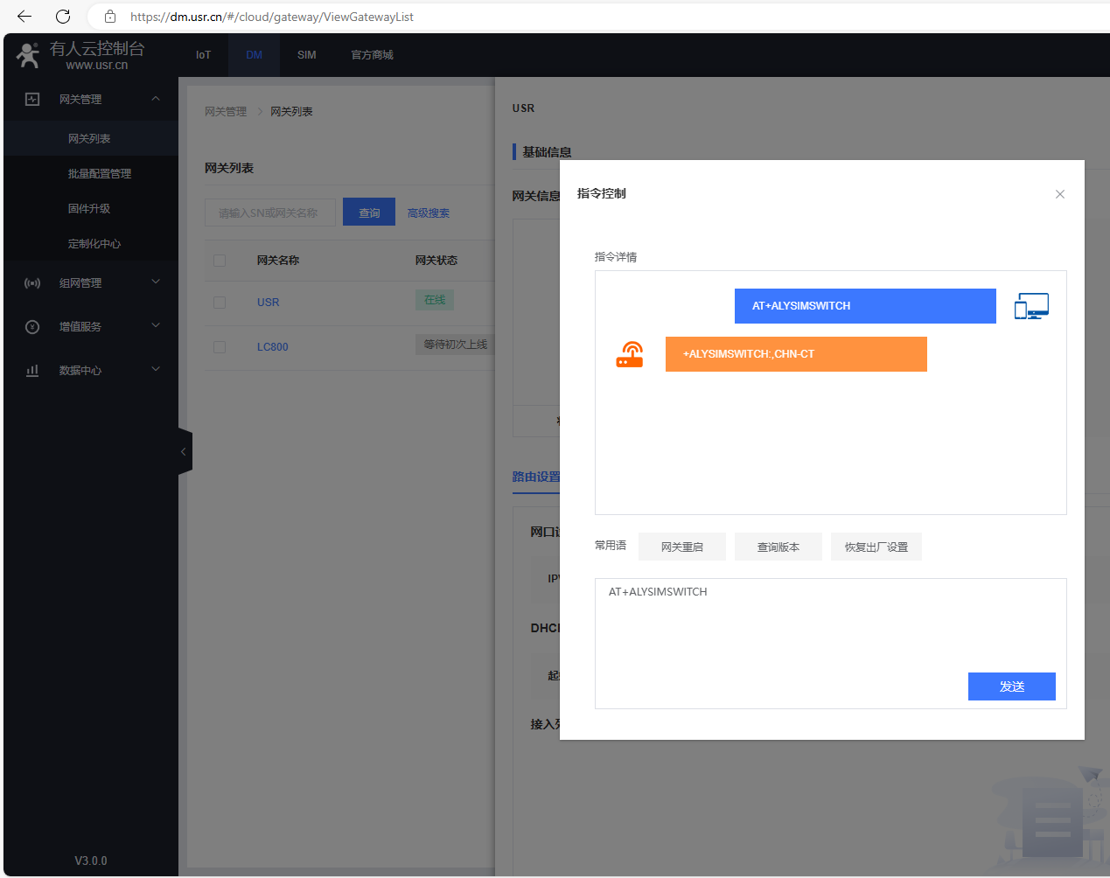This screenshot has width=1110, height=878.
Task: Click the browser back arrow
Action: (24, 17)
